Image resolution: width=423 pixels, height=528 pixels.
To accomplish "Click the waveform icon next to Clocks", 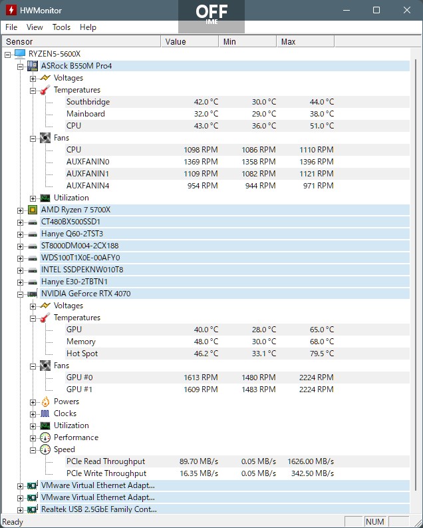I will pyautogui.click(x=45, y=413).
